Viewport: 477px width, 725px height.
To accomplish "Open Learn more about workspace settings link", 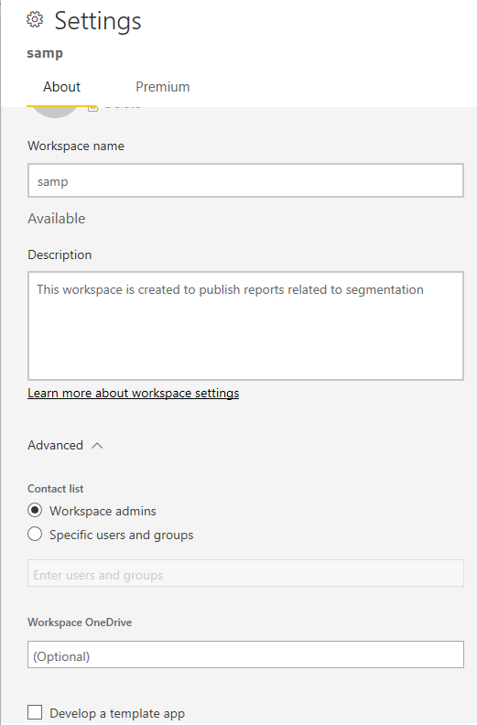I will [x=134, y=393].
